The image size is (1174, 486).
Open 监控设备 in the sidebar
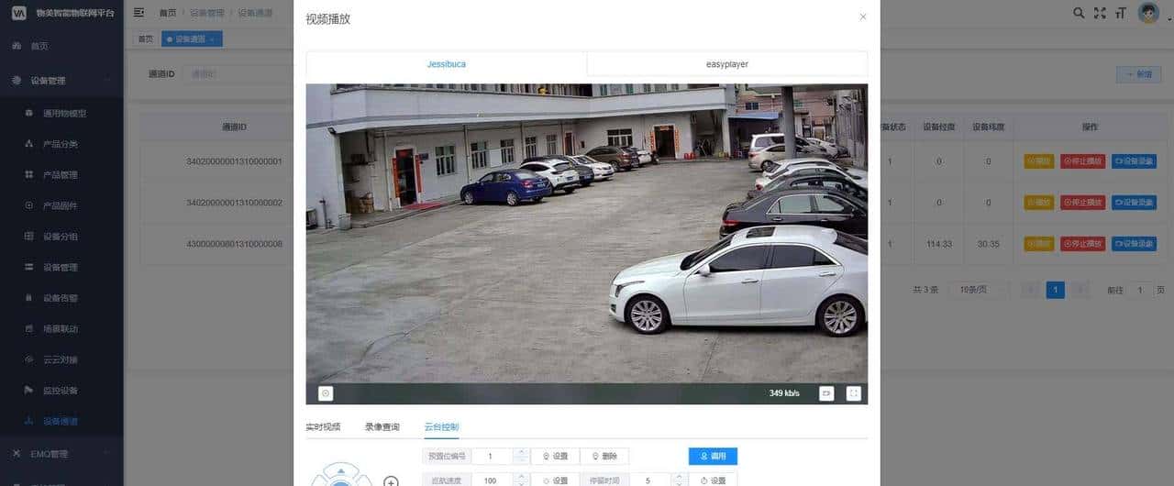click(61, 390)
